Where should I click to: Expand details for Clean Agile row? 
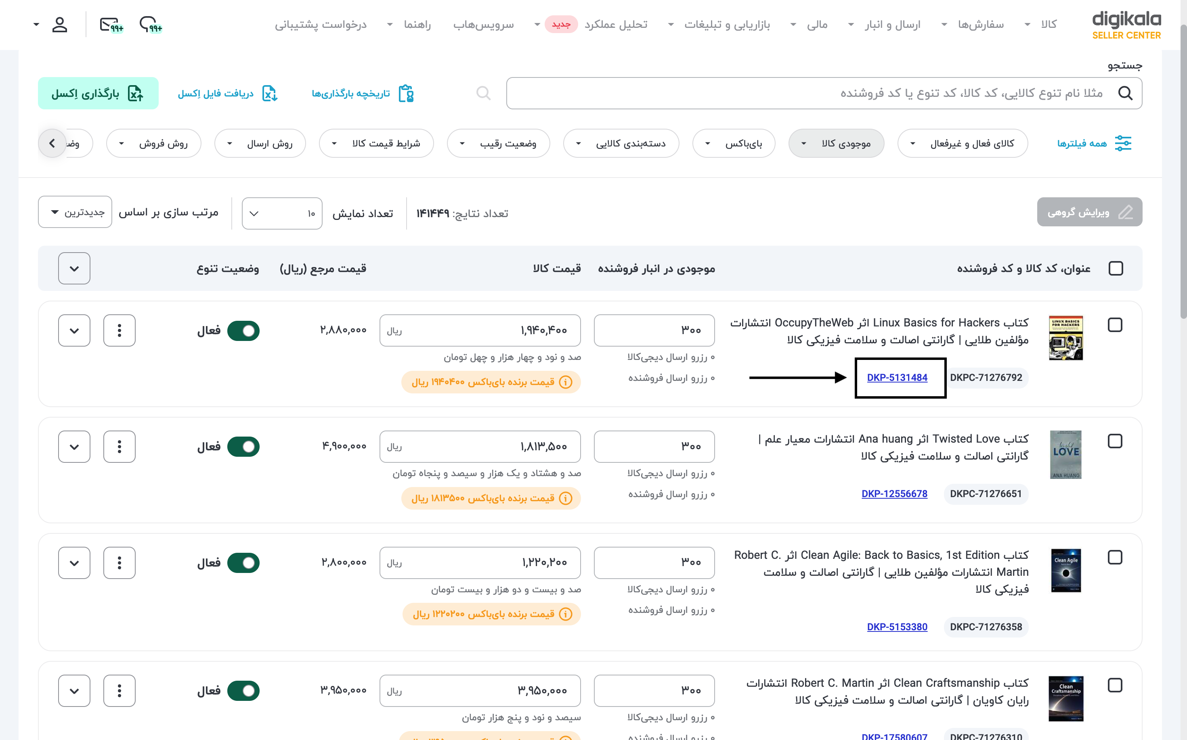(x=74, y=563)
